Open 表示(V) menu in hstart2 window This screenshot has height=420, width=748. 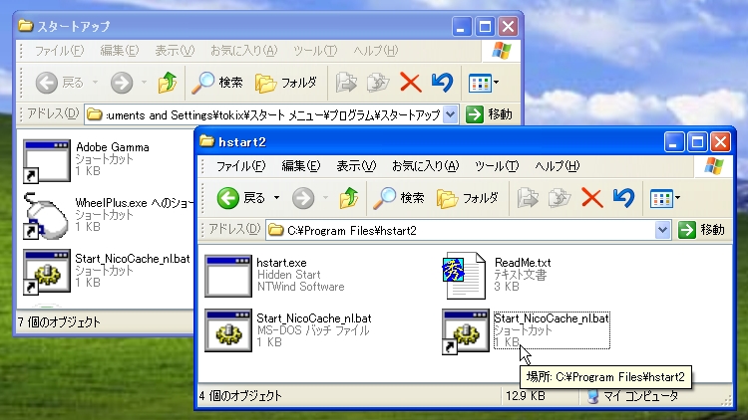pyautogui.click(x=356, y=166)
